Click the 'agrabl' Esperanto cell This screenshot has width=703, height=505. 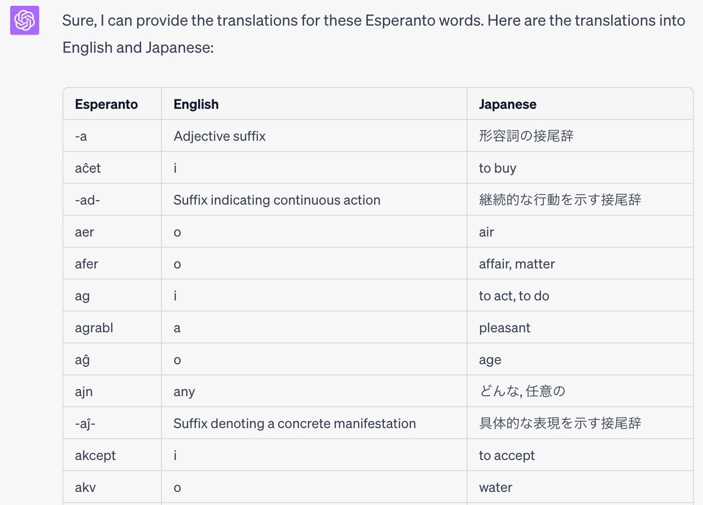(x=112, y=327)
